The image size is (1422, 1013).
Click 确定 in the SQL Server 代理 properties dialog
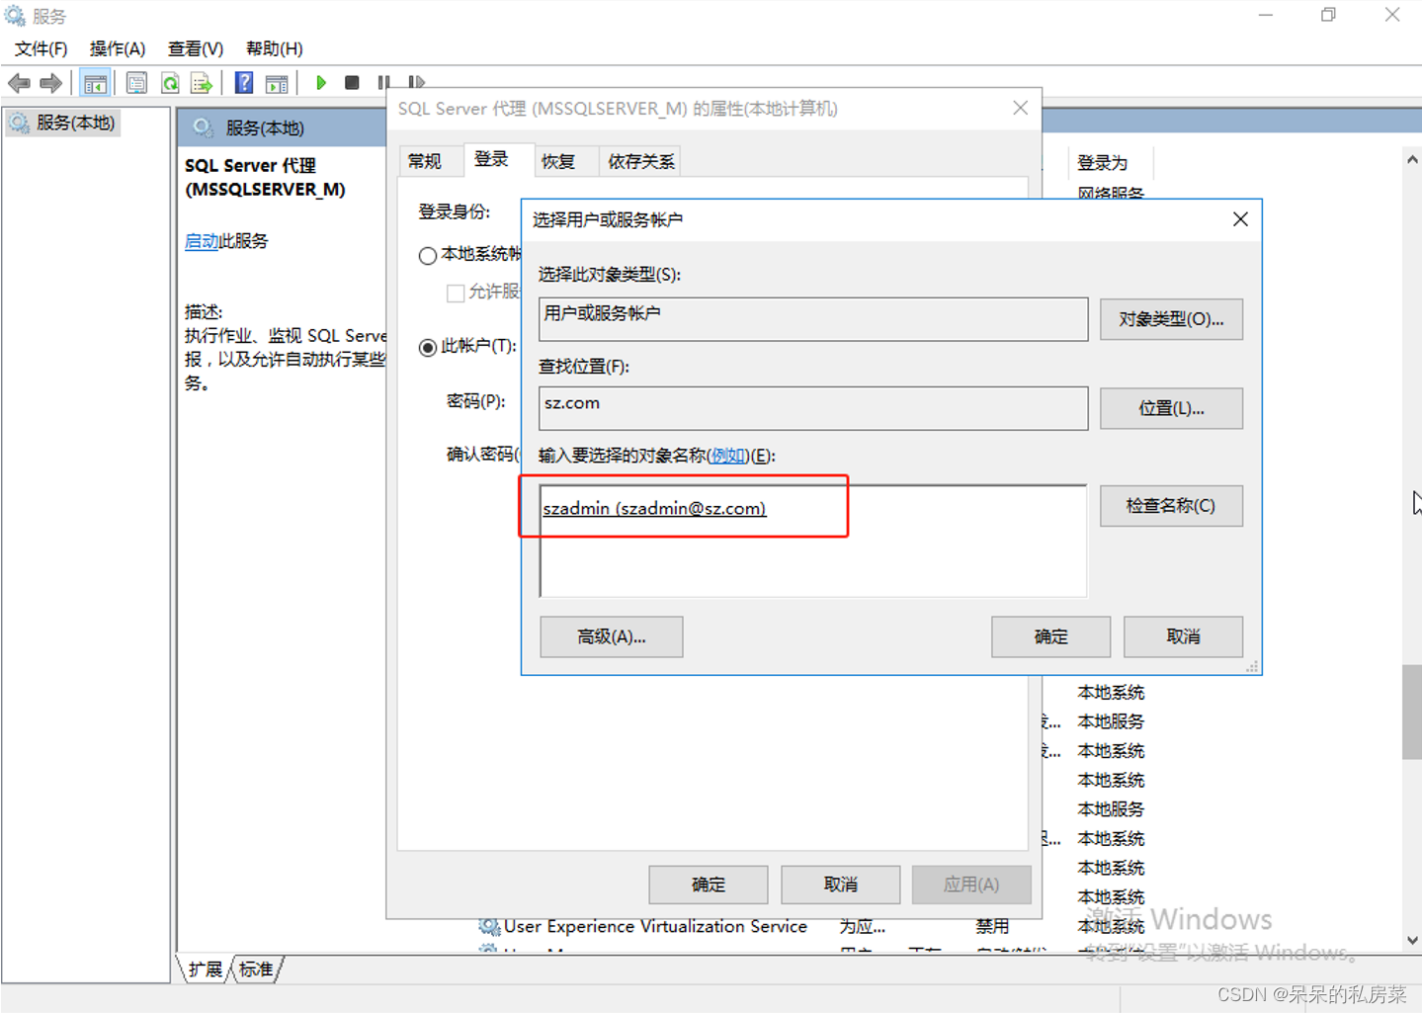[x=708, y=885]
